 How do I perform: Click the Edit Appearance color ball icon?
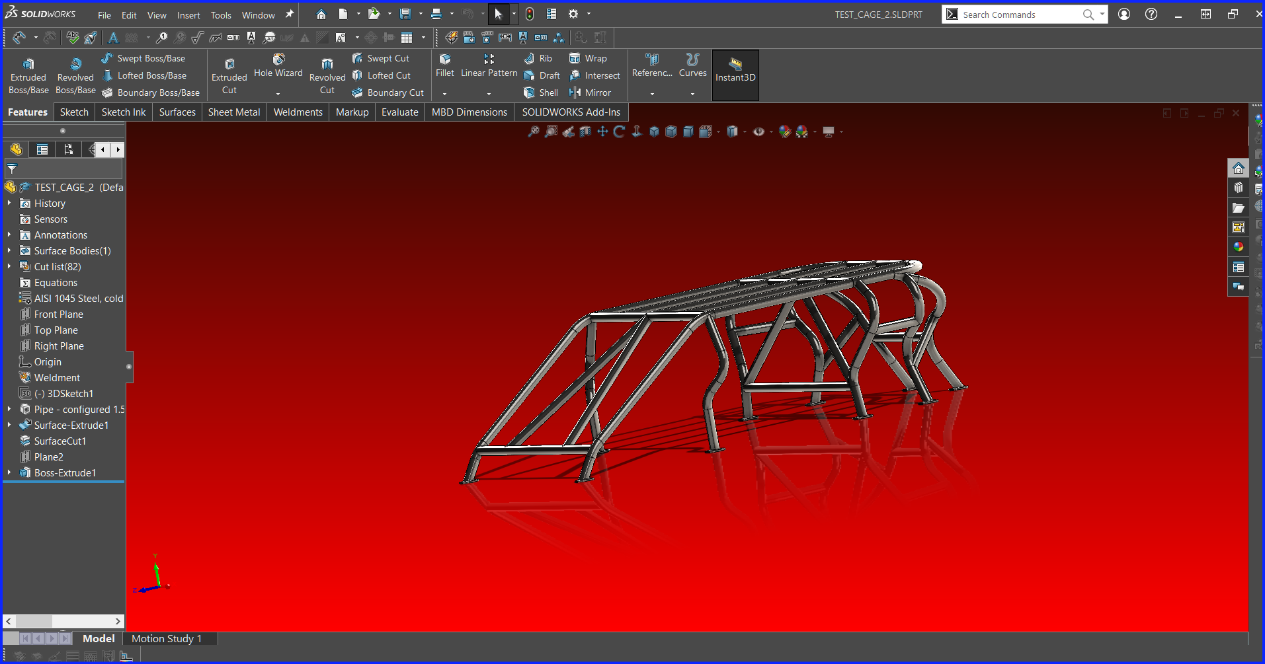point(785,131)
